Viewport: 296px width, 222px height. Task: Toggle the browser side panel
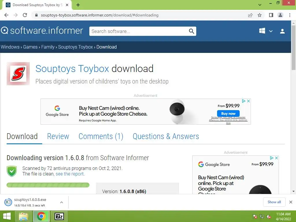point(271,15)
